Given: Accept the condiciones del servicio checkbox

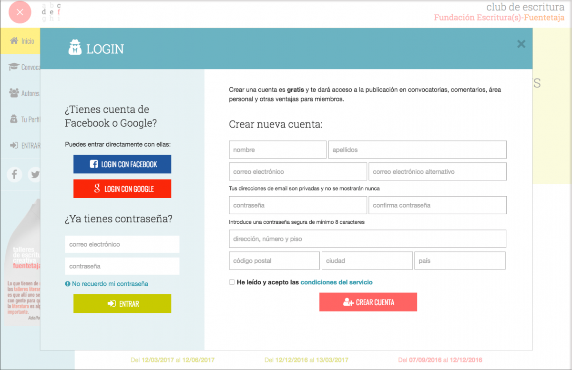Looking at the screenshot, I should click(x=232, y=282).
